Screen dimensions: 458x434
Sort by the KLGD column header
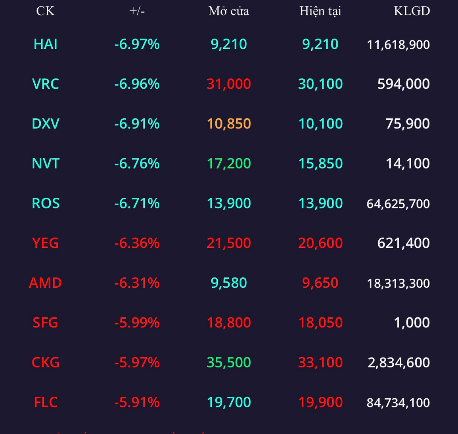(x=412, y=11)
